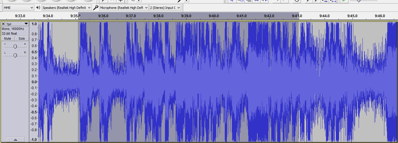Collapse the 1jul track with bottom arrow button
This screenshot has width=398, height=143.
pyautogui.click(x=15, y=139)
